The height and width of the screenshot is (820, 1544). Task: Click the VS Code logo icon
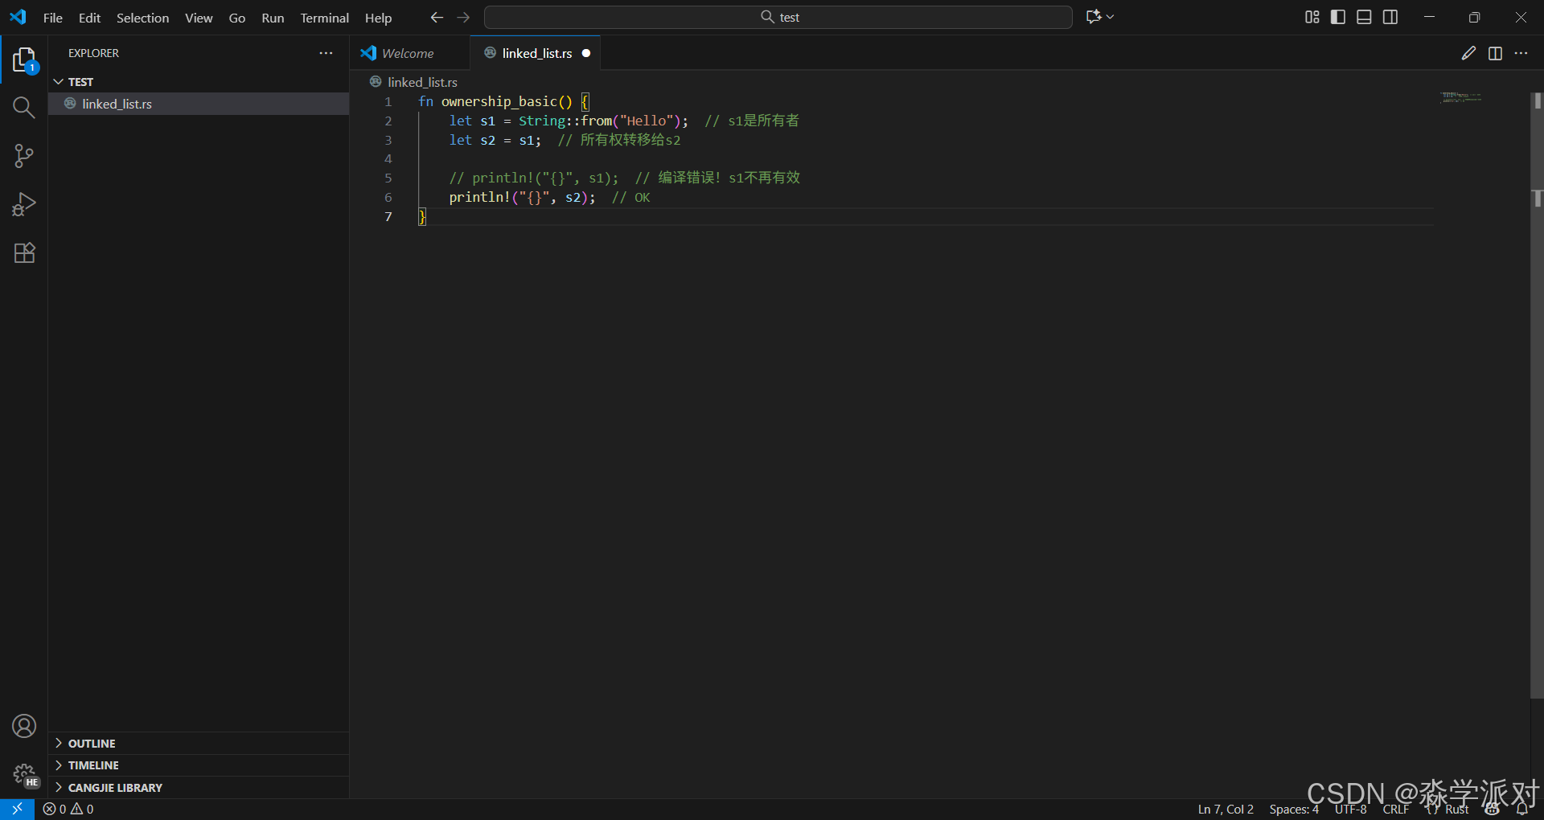pyautogui.click(x=18, y=17)
